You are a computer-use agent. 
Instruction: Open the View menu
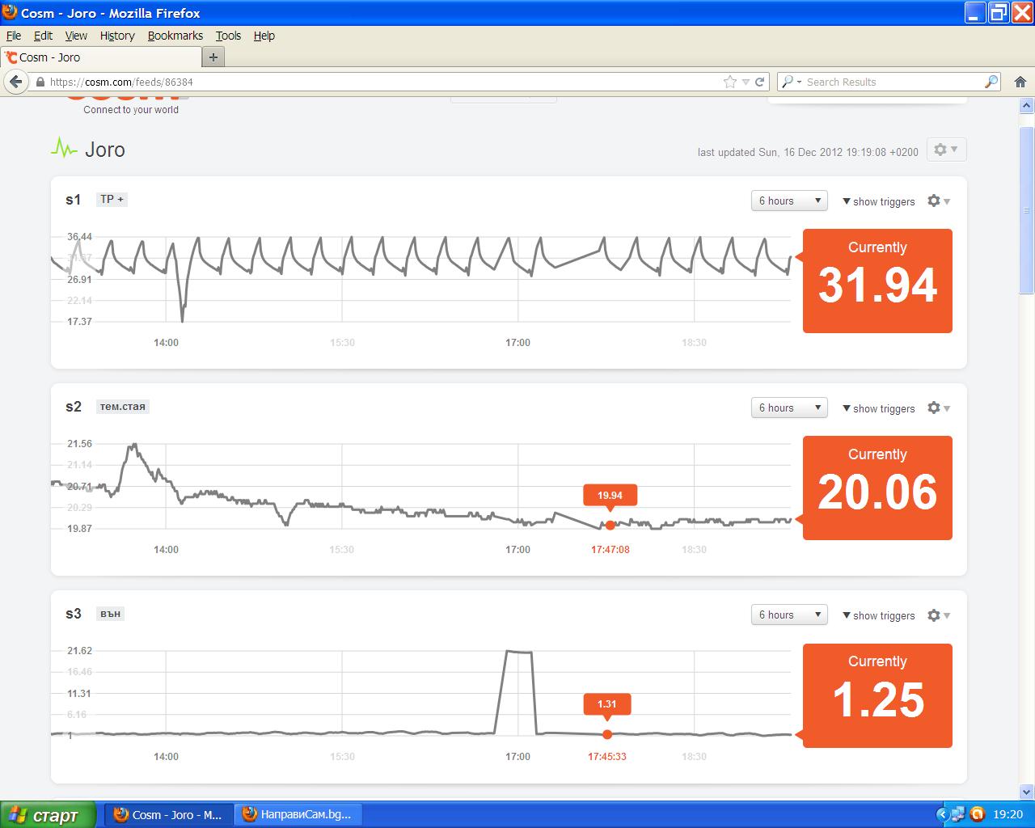[76, 36]
